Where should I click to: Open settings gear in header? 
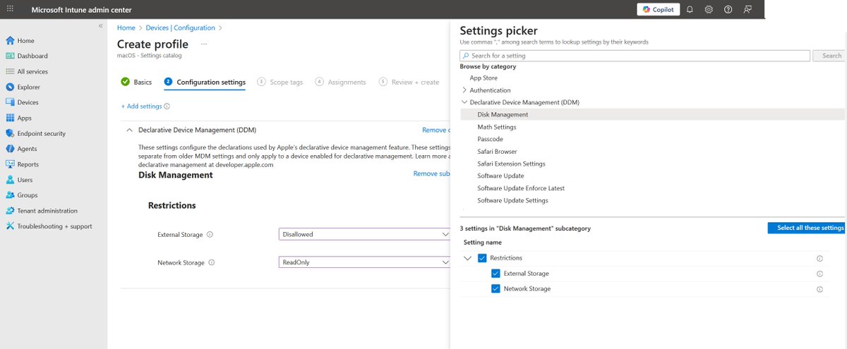coord(709,9)
